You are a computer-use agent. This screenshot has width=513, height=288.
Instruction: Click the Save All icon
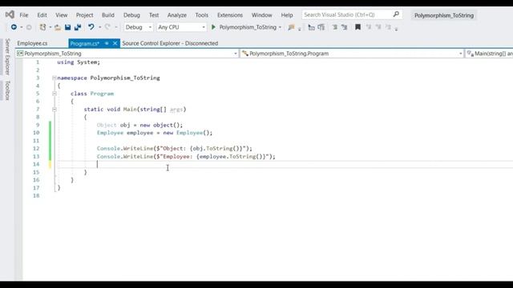pyautogui.click(x=78, y=27)
